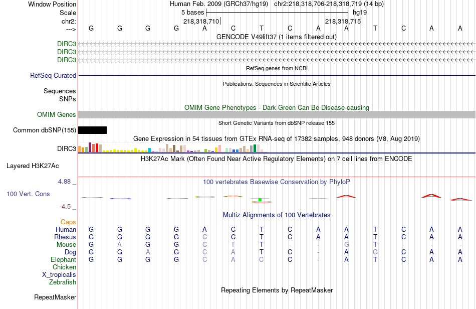Click the OMIM Gene Phenotypes title
This screenshot has height=309, width=476.
click(277, 107)
